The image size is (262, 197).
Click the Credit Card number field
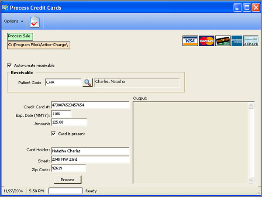coord(90,106)
